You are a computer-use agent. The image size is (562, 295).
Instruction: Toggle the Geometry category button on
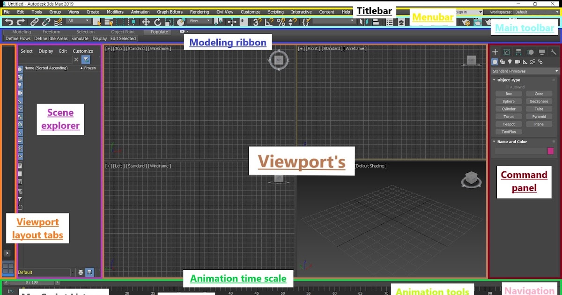495,61
